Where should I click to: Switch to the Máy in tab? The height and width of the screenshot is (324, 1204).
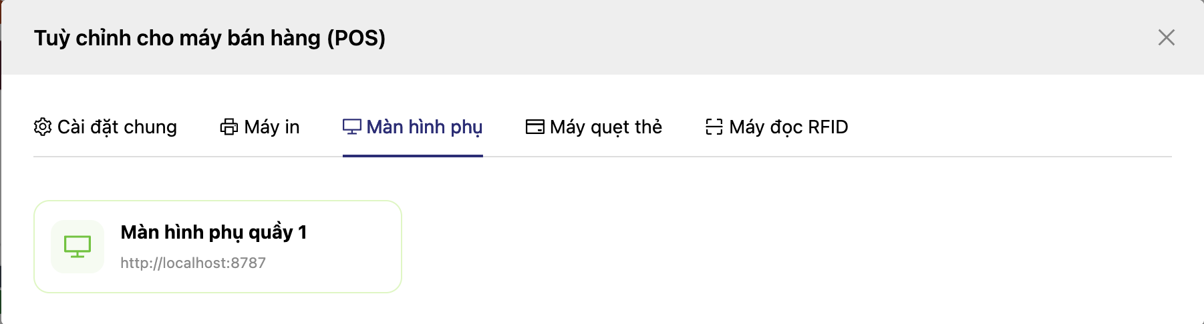click(x=272, y=127)
